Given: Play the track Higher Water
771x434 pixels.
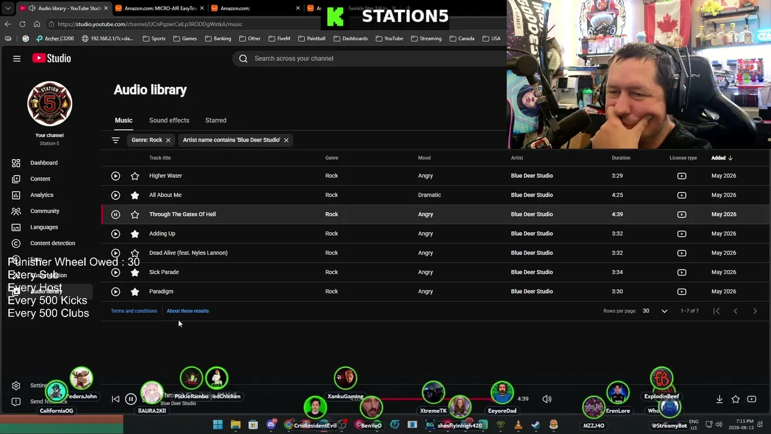Looking at the screenshot, I should click(116, 176).
